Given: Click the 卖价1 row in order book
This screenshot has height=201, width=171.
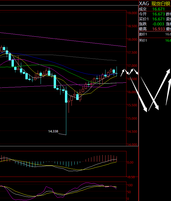Looking at the screenshot, I should coord(155,34).
